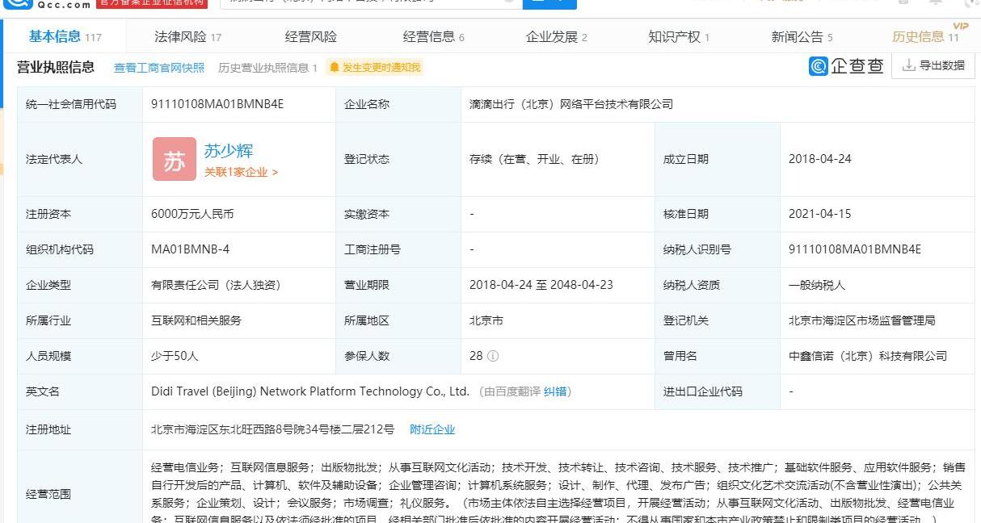Screen dimensions: 981x523
Task: Switch to the 知识产权 tab
Action: 679,37
